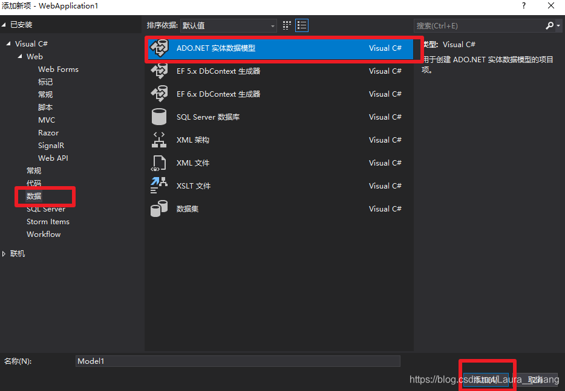Click the XSLT 文件 icon
This screenshot has width=565, height=391.
tap(159, 186)
